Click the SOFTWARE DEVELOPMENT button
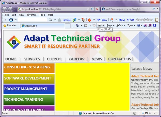 29,79
